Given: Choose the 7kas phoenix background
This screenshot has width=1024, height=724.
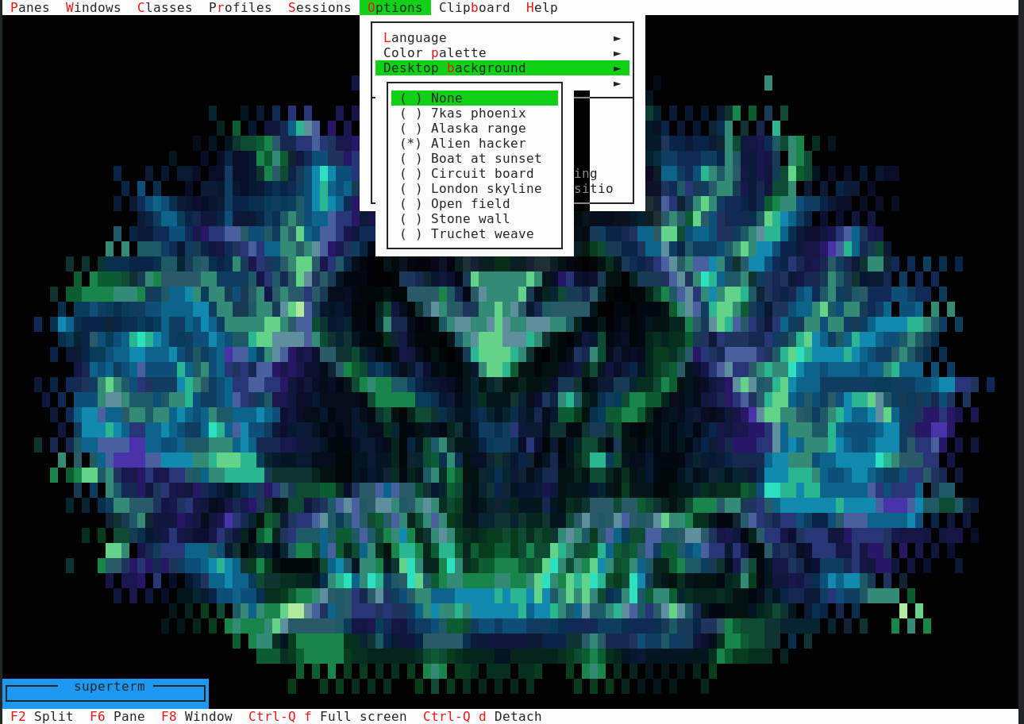Looking at the screenshot, I should 475,113.
